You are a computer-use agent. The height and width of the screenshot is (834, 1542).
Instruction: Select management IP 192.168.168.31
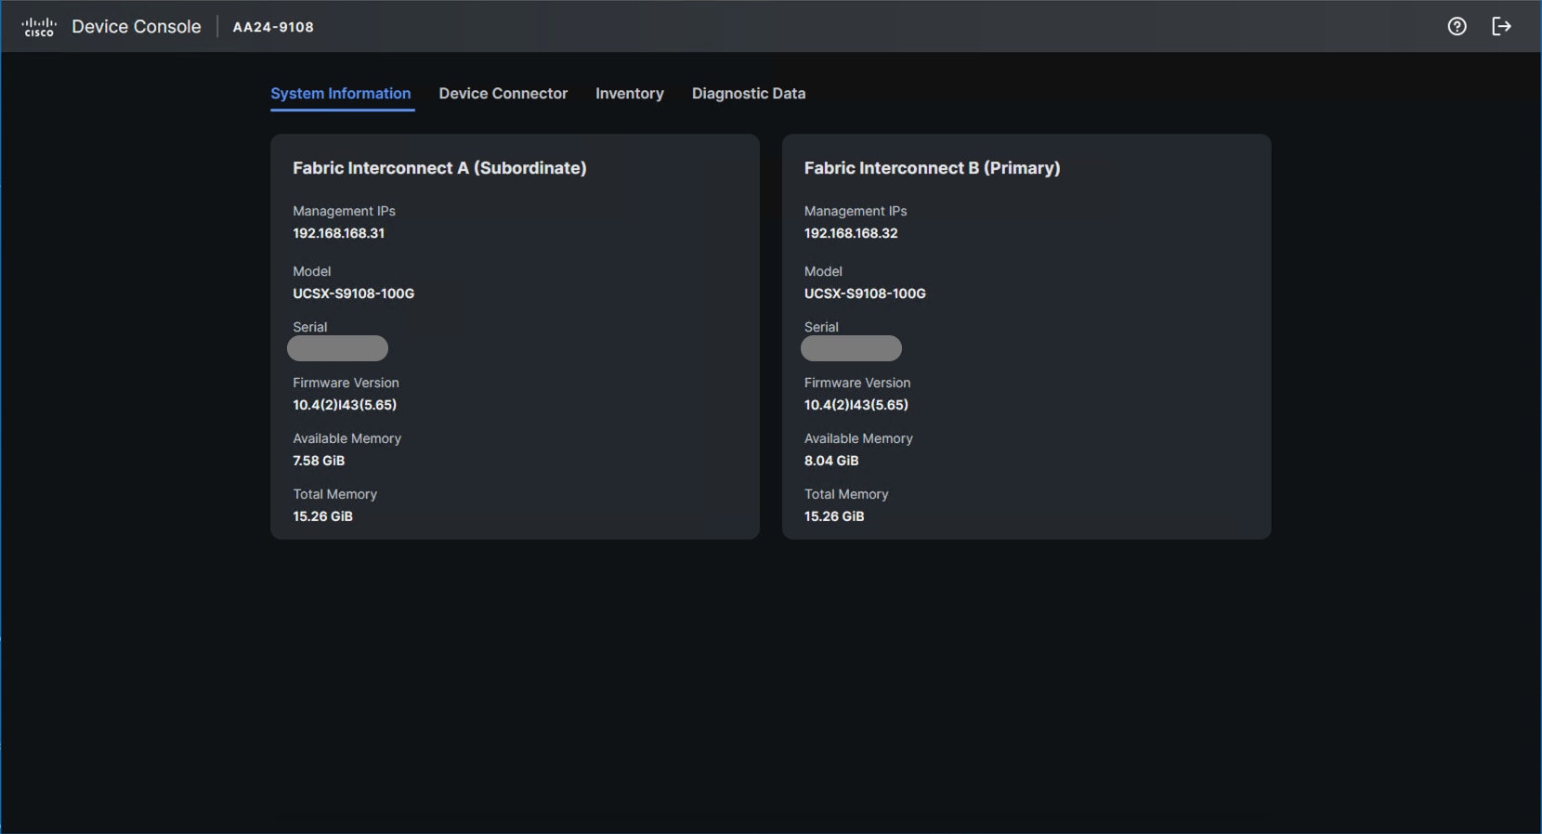pyautogui.click(x=338, y=233)
